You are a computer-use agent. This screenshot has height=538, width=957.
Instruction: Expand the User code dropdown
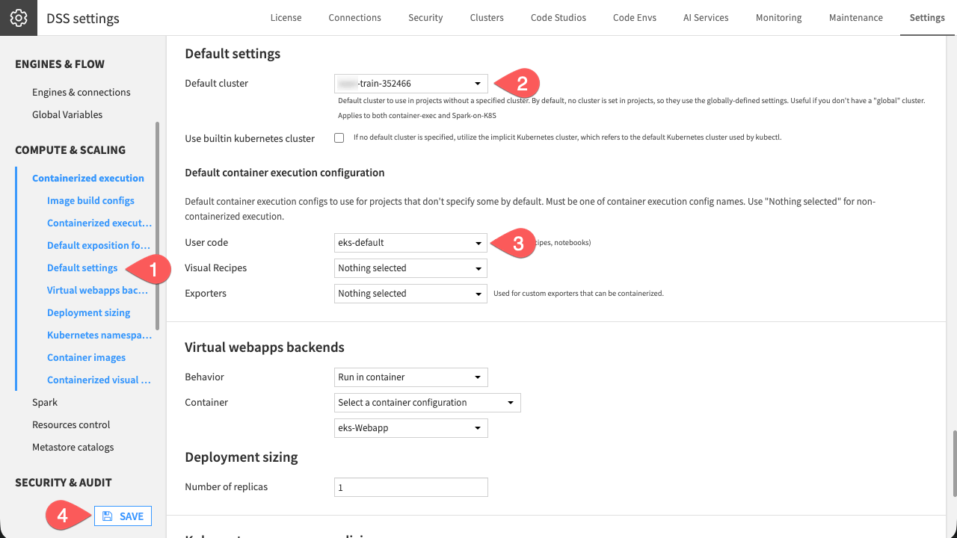tap(411, 243)
